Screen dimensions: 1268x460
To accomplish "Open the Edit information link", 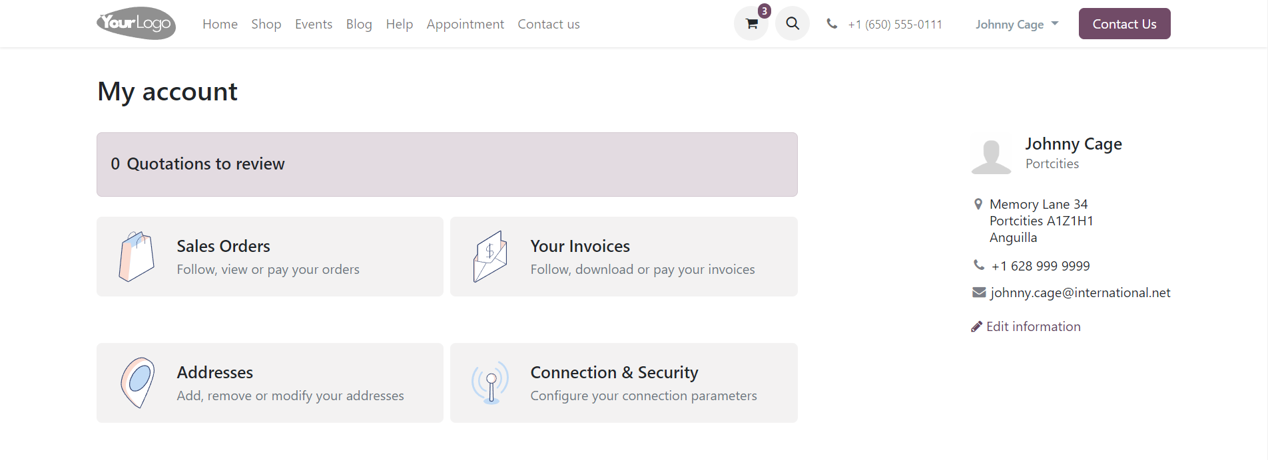I will tap(1033, 326).
